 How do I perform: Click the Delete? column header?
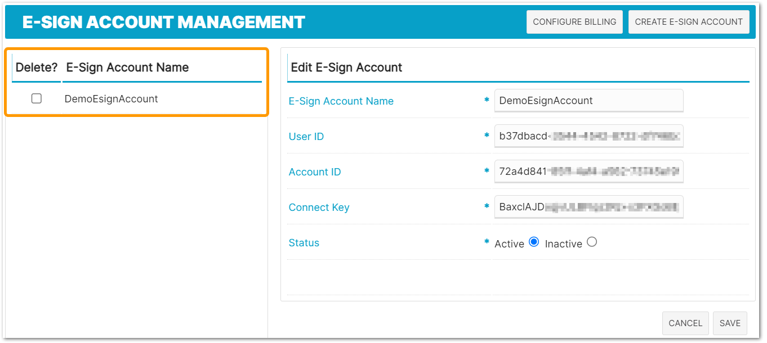(x=37, y=67)
